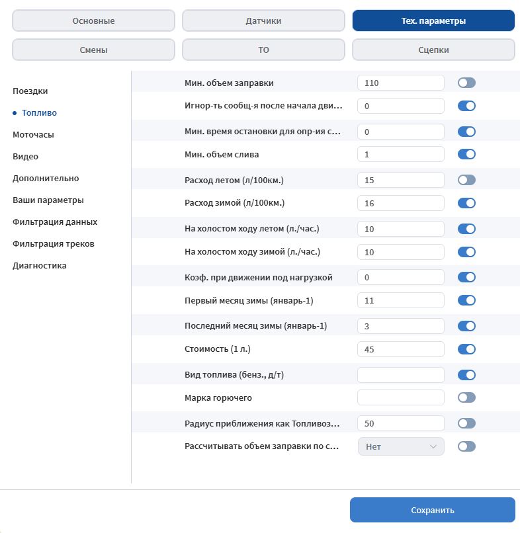Switch to the Основные tab
Viewport: 520px width, 533px height.
93,20
